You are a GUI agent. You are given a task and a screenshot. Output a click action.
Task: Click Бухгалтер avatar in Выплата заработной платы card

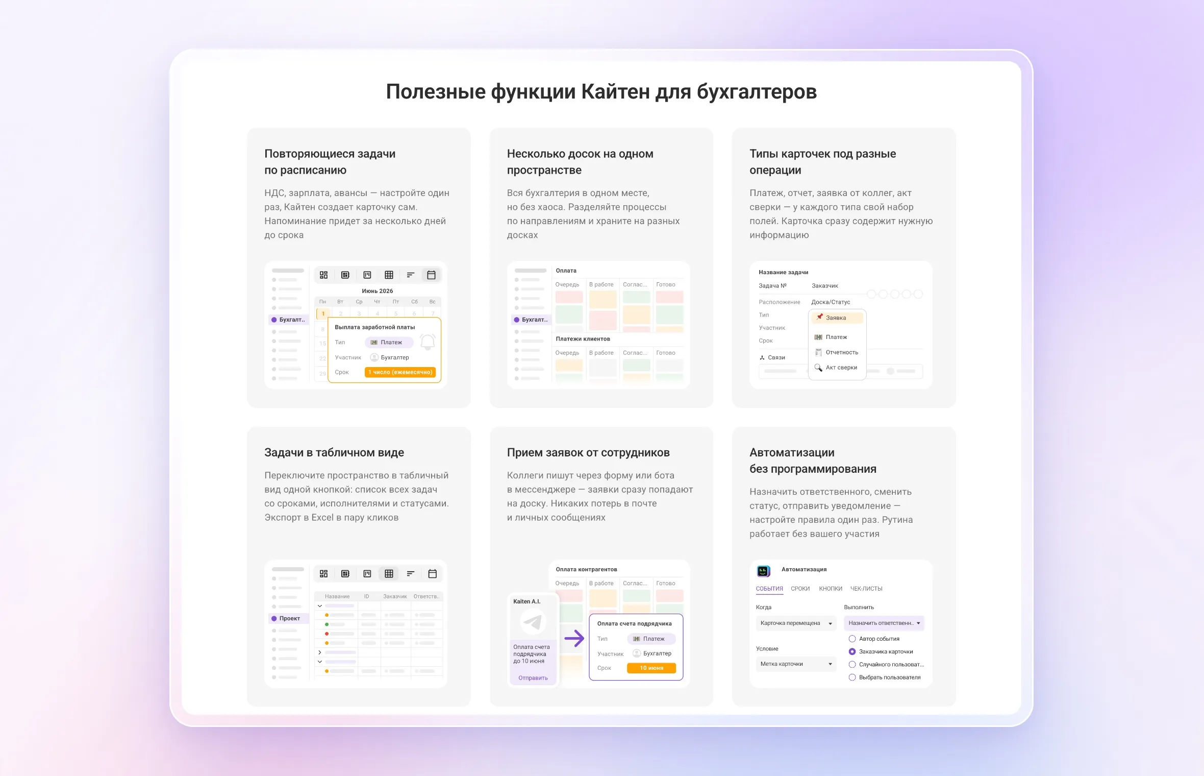(374, 357)
